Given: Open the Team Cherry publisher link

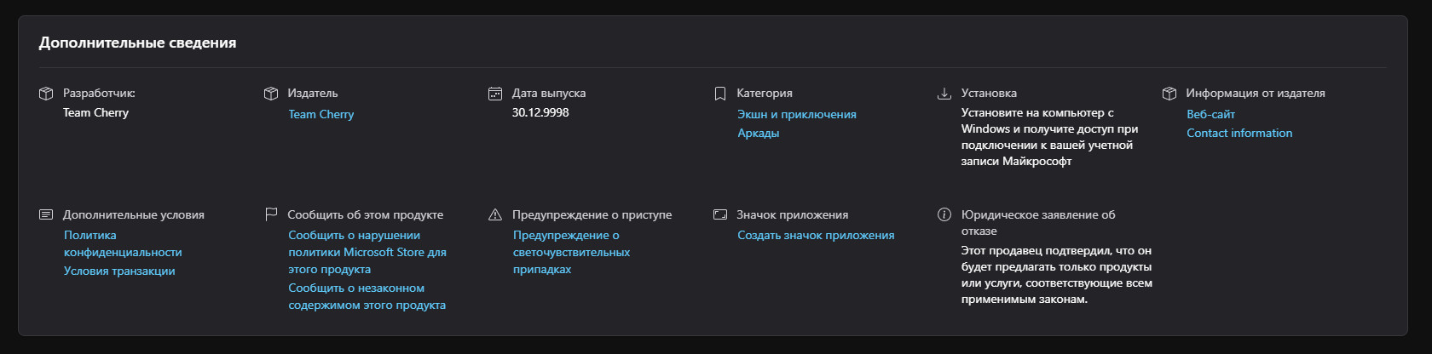Looking at the screenshot, I should [320, 114].
